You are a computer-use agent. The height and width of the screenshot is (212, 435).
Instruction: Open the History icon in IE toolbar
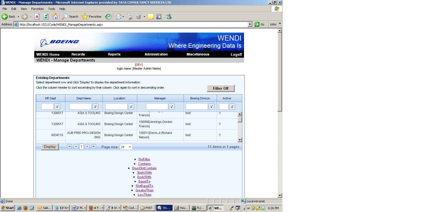(108, 17)
